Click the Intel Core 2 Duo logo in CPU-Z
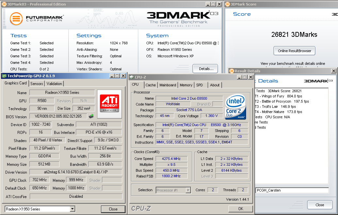Image resolution: width=338 pixels, height=215 pixels. coord(235,107)
